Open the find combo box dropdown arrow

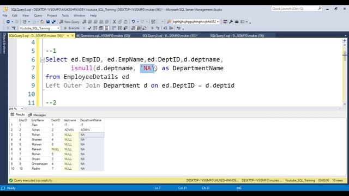[218, 22]
